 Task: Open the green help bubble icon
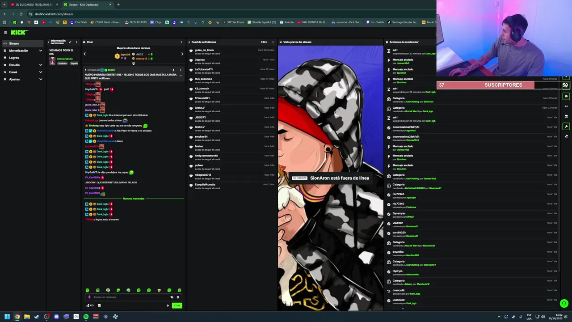coord(564,303)
